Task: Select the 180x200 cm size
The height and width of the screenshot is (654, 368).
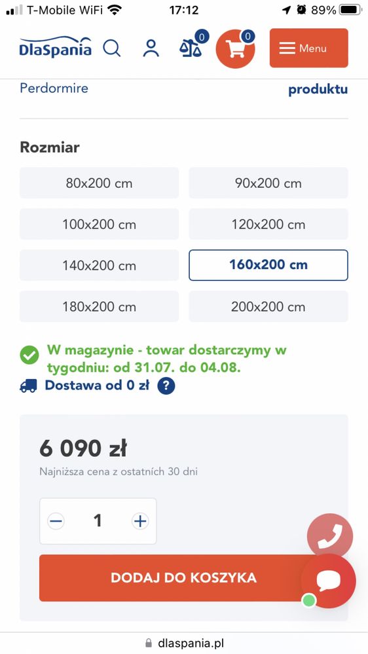Action: [100, 306]
